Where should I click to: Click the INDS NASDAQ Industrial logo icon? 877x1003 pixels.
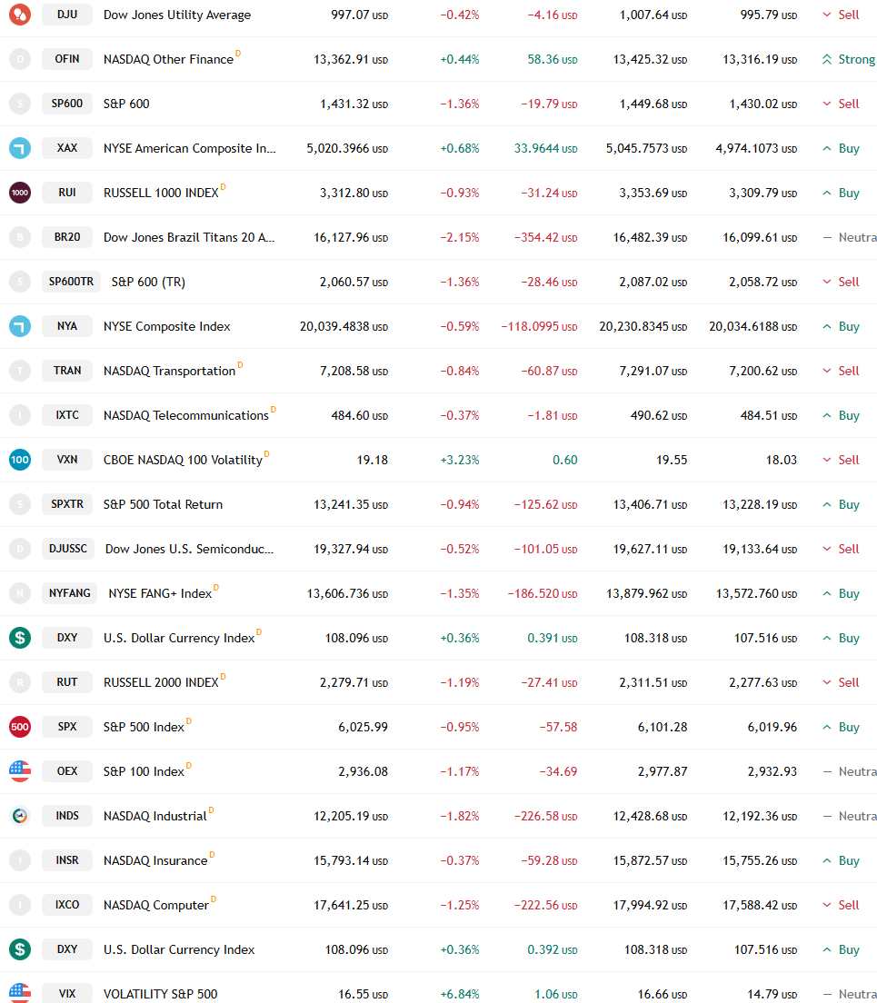pyautogui.click(x=20, y=816)
